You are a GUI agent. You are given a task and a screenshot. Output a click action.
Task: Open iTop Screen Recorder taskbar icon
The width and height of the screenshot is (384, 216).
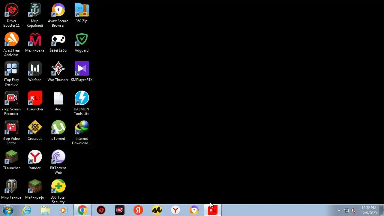120,210
